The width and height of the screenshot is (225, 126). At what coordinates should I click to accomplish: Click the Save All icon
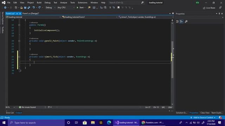29,8
